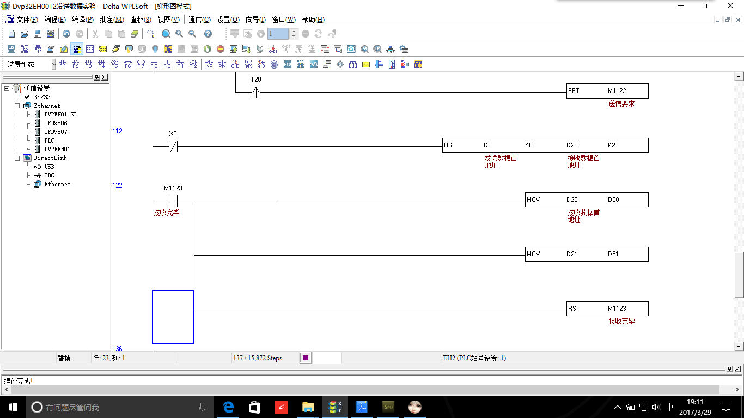This screenshot has width=744, height=418.
Task: Click the F1 normally open contact tool
Action: point(62,64)
